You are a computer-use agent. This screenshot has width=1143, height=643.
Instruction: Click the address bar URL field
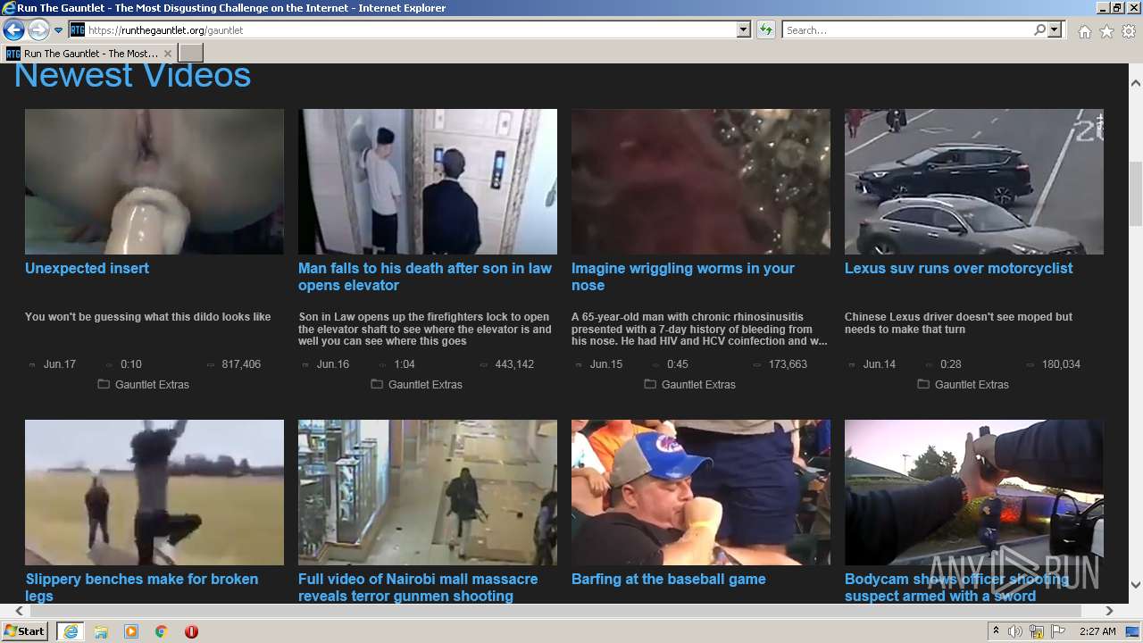click(411, 30)
